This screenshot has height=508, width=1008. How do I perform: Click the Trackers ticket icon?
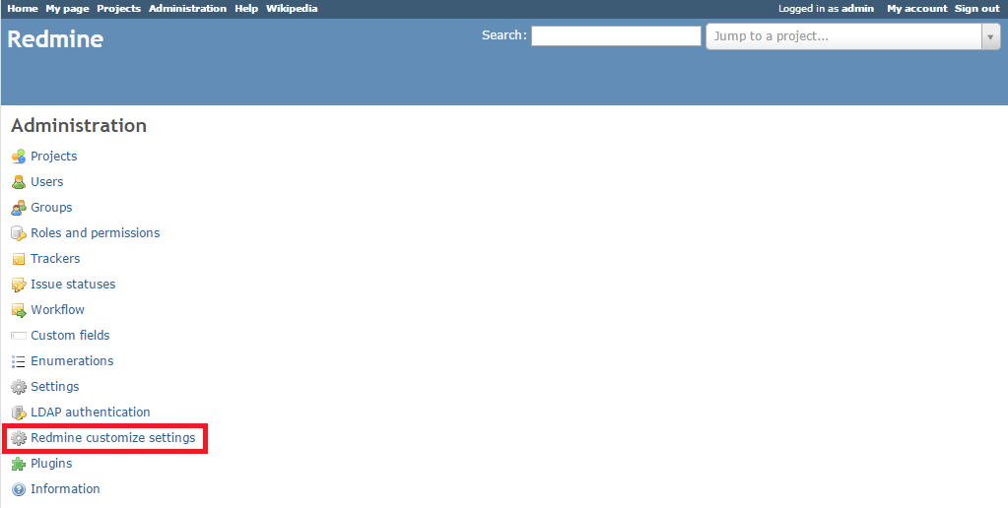click(19, 259)
